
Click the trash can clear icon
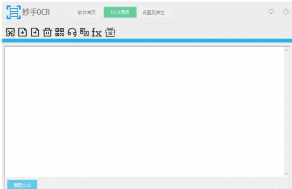pos(47,33)
